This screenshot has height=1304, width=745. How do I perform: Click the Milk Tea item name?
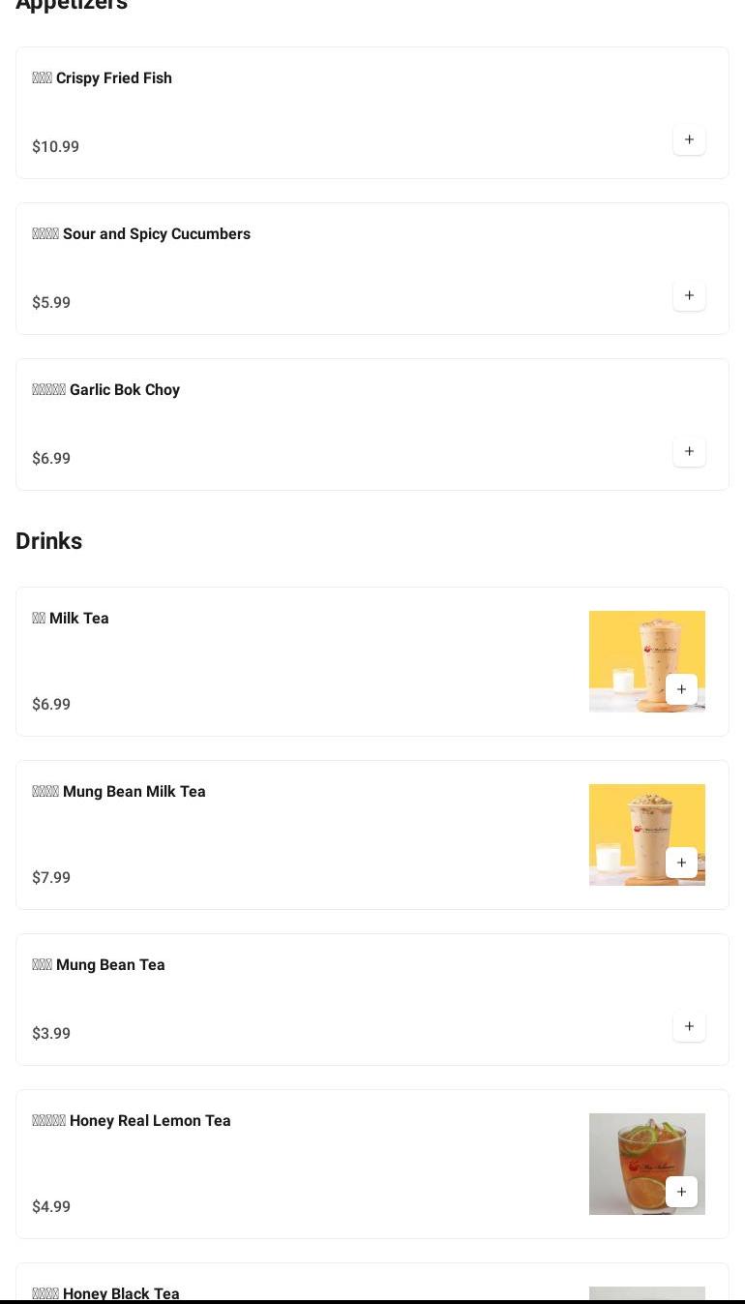[78, 619]
